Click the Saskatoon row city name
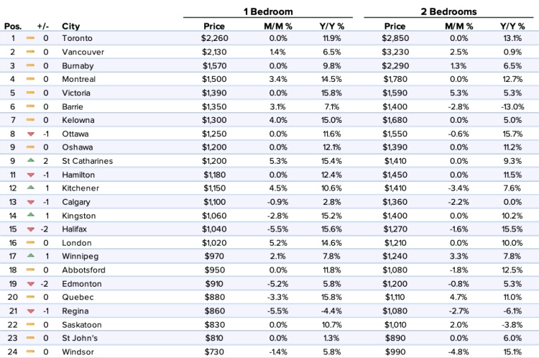This screenshot has width=539, height=358. click(x=82, y=325)
